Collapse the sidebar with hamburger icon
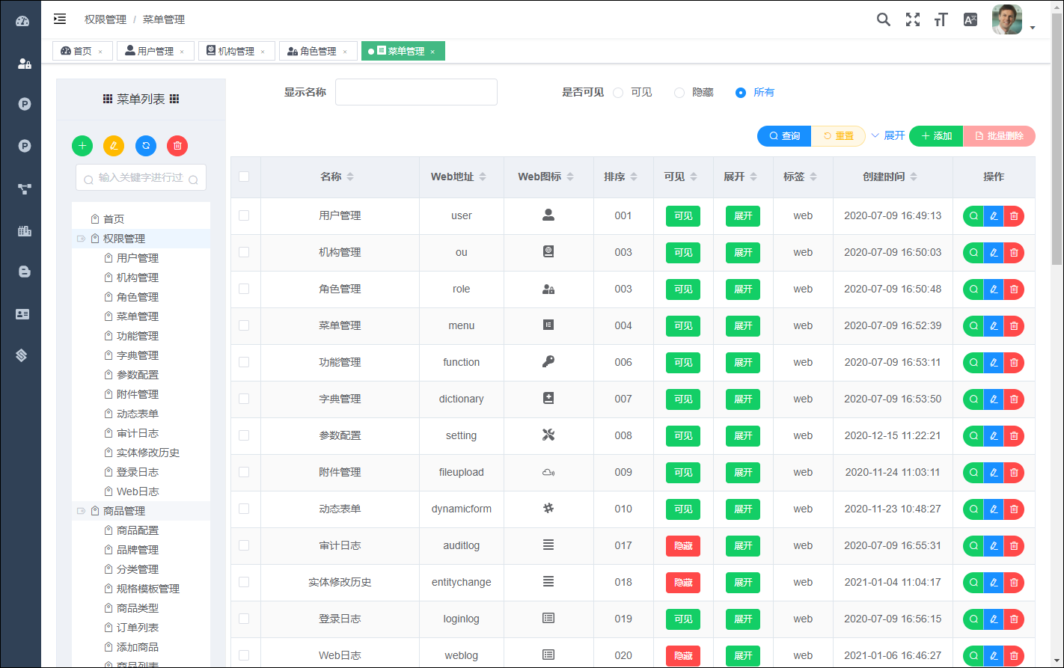 coord(60,19)
